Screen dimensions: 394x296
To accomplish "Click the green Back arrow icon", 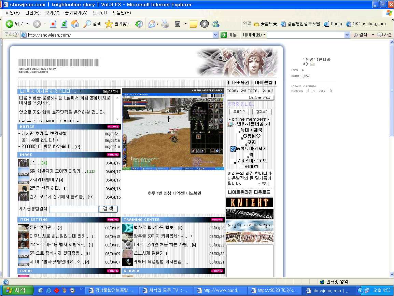I will click(10, 24).
